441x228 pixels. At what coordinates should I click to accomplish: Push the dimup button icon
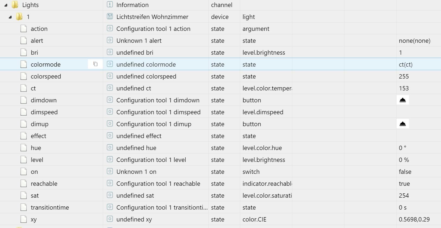403,124
